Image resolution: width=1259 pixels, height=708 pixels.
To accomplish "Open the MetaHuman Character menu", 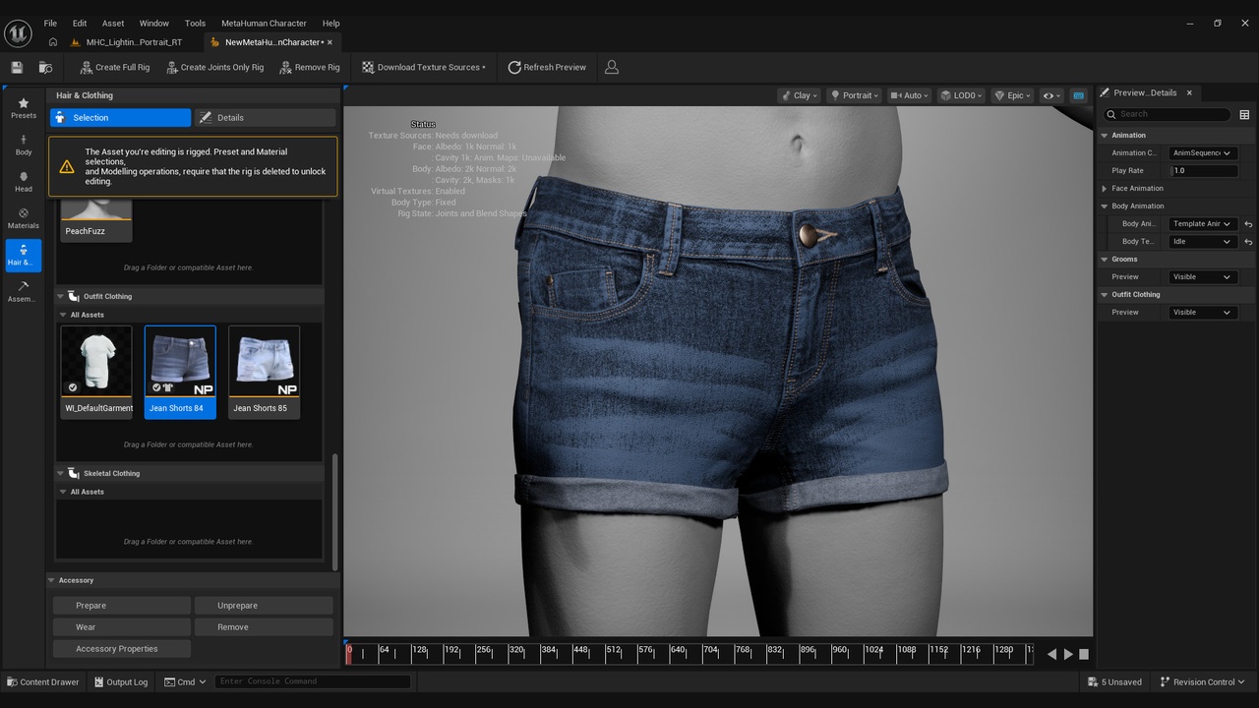I will pyautogui.click(x=264, y=23).
